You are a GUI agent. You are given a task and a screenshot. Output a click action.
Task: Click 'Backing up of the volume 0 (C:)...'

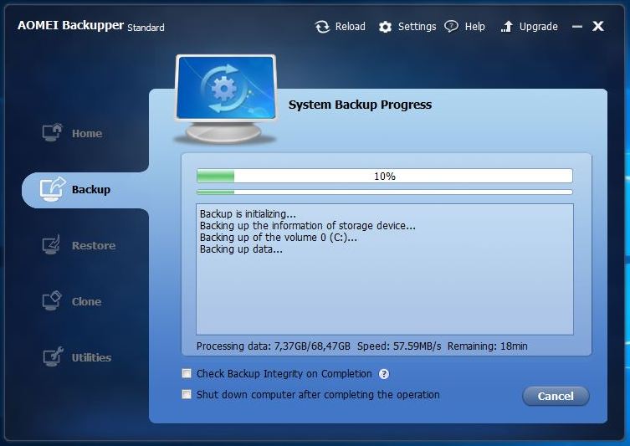point(278,238)
